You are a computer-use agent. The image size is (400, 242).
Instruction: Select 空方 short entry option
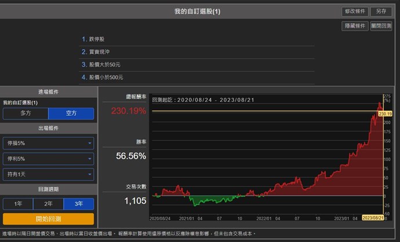[x=71, y=113]
